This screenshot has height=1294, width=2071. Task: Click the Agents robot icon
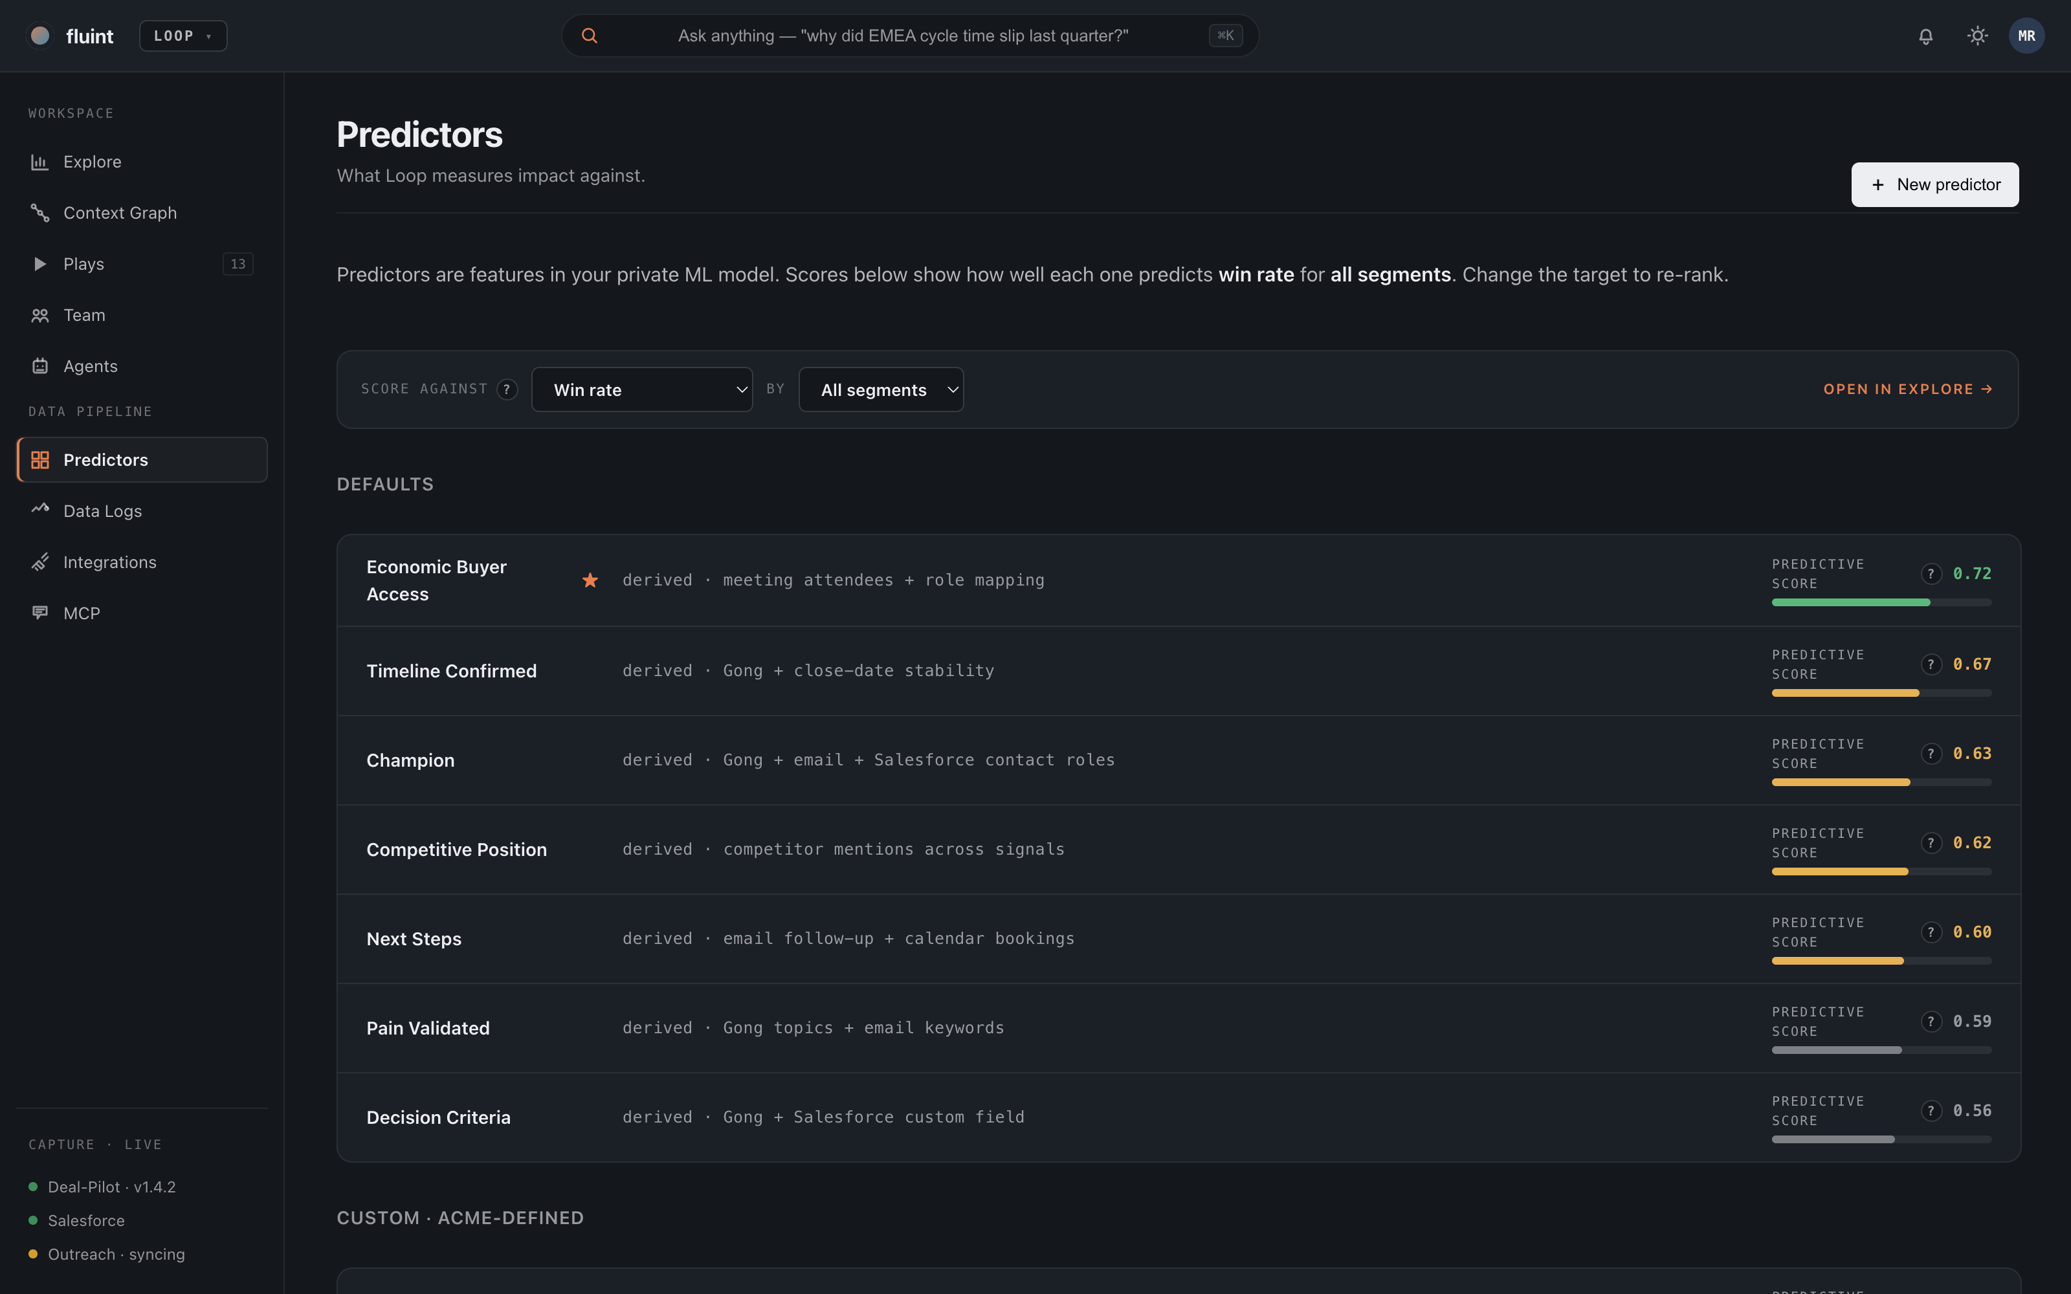tap(39, 366)
